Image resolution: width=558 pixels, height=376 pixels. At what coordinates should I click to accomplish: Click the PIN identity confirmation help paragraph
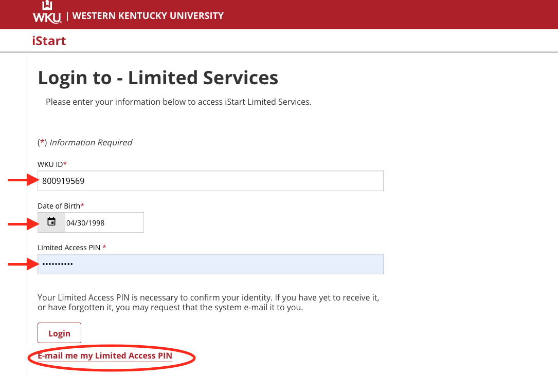(x=211, y=303)
